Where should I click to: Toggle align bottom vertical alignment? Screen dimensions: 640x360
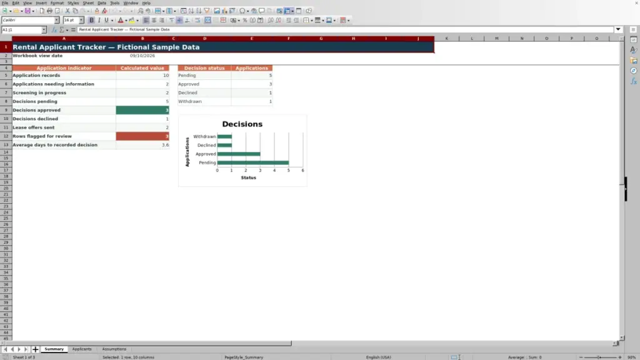pos(187,21)
